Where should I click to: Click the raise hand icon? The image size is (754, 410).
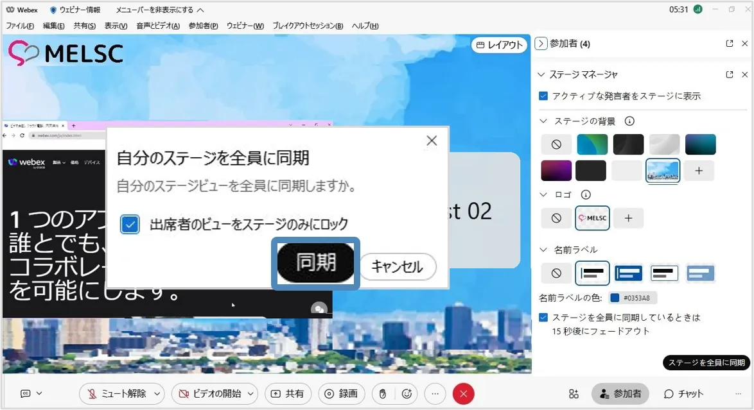click(x=383, y=394)
